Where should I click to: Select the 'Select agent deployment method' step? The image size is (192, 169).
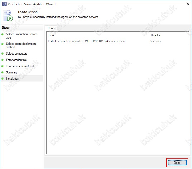pyautogui.click(x=21, y=45)
